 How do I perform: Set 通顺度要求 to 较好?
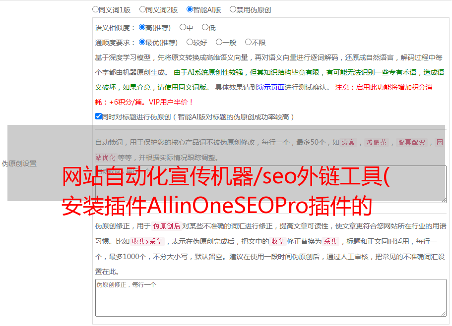[x=190, y=42]
